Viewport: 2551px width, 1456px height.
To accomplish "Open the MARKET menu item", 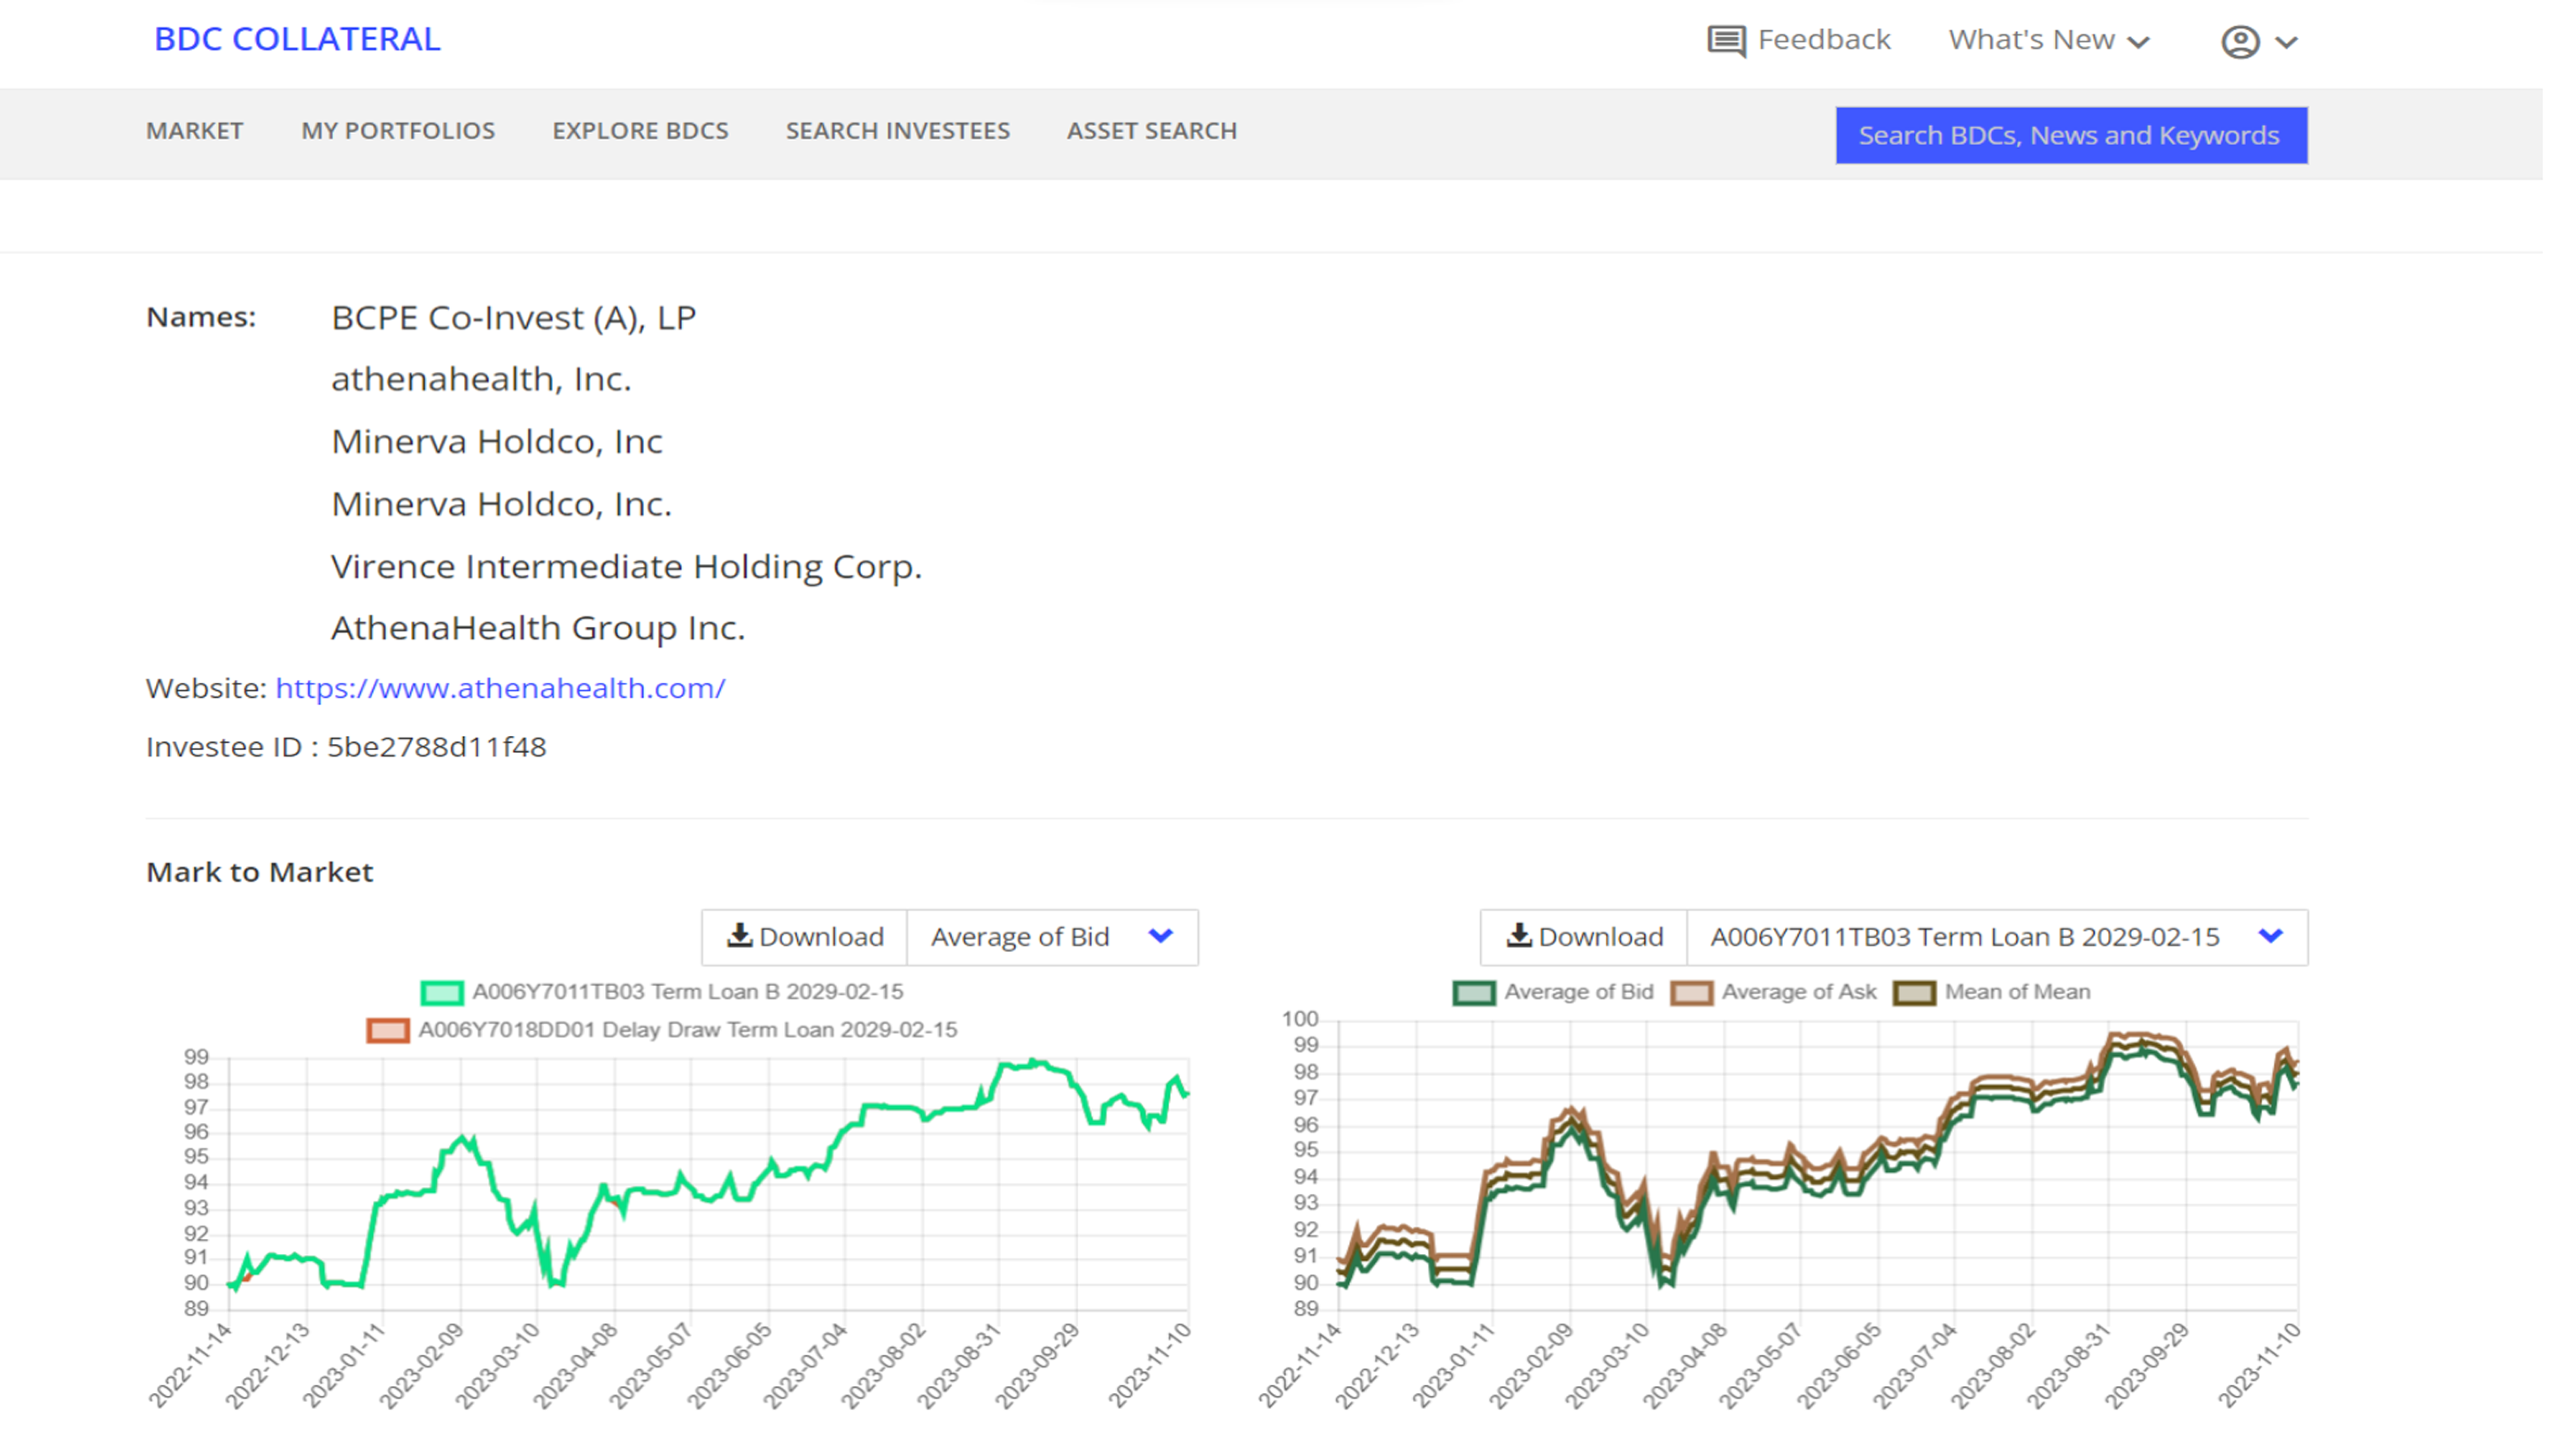I will (194, 131).
